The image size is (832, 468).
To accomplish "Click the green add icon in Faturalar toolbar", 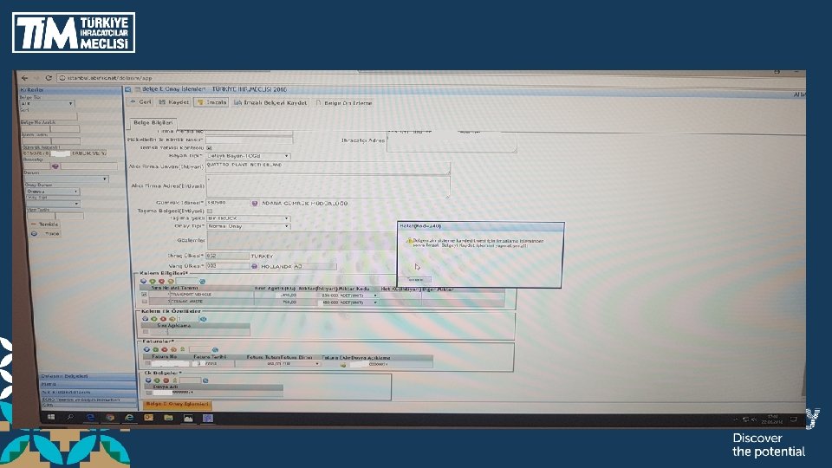I will [x=155, y=349].
